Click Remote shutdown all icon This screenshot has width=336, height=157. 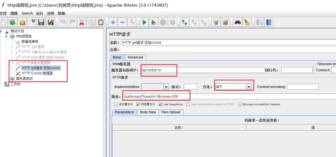[203, 22]
